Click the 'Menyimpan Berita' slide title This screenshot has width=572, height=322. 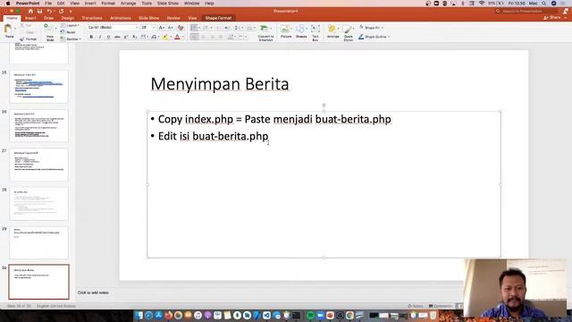[220, 84]
